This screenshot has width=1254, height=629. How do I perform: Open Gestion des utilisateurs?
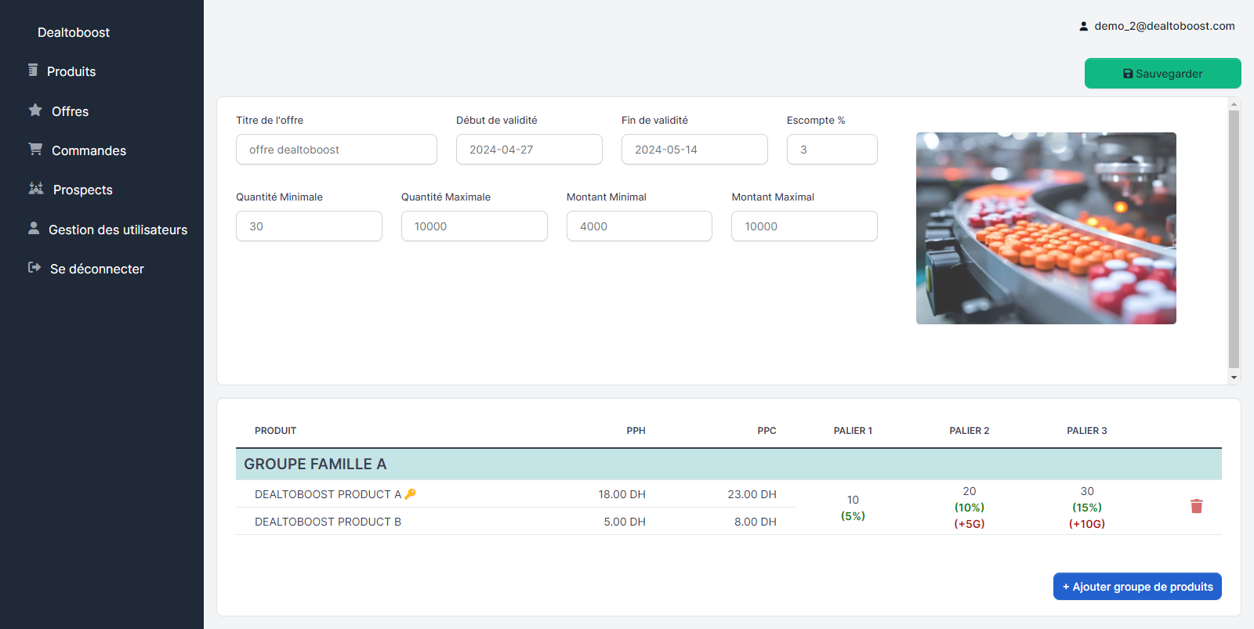coord(118,230)
